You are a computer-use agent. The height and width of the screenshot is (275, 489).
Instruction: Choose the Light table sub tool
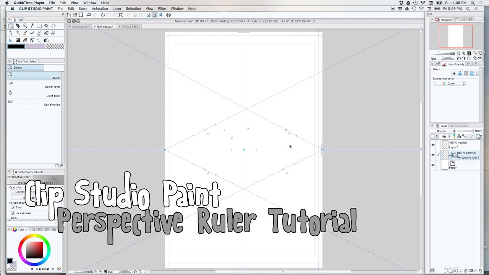pyautogui.click(x=34, y=93)
